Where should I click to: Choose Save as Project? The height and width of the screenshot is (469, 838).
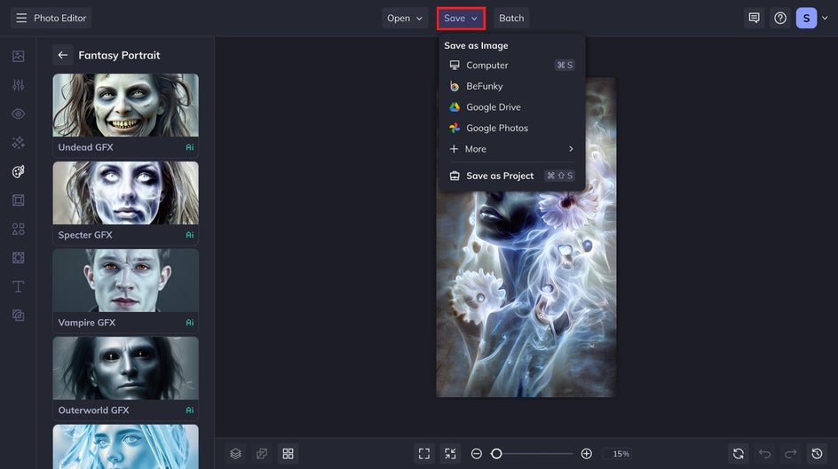click(x=511, y=176)
